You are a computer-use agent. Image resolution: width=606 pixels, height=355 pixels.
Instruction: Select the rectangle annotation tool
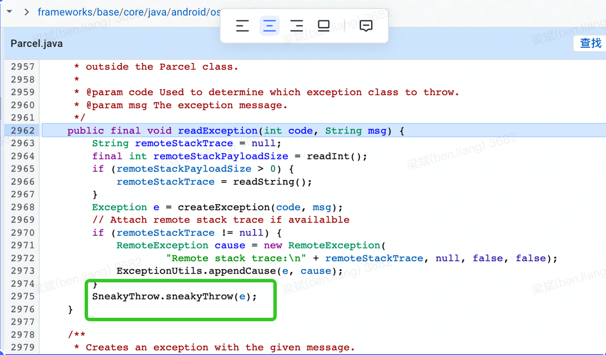coord(324,26)
